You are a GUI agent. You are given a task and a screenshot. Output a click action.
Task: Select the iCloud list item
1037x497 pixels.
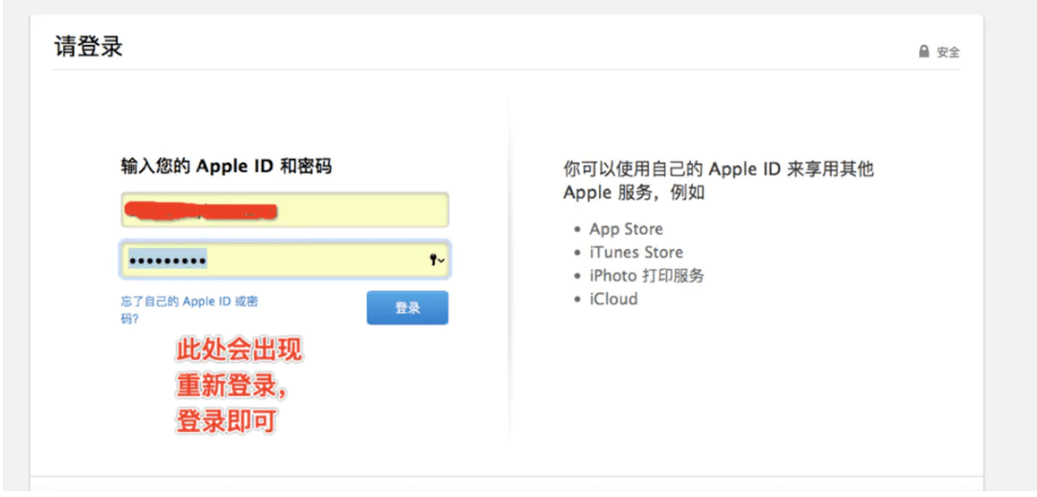point(613,299)
